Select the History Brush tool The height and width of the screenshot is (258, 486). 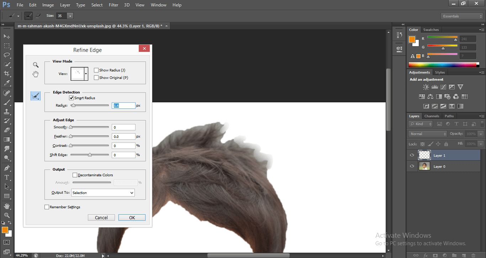pyautogui.click(x=7, y=121)
